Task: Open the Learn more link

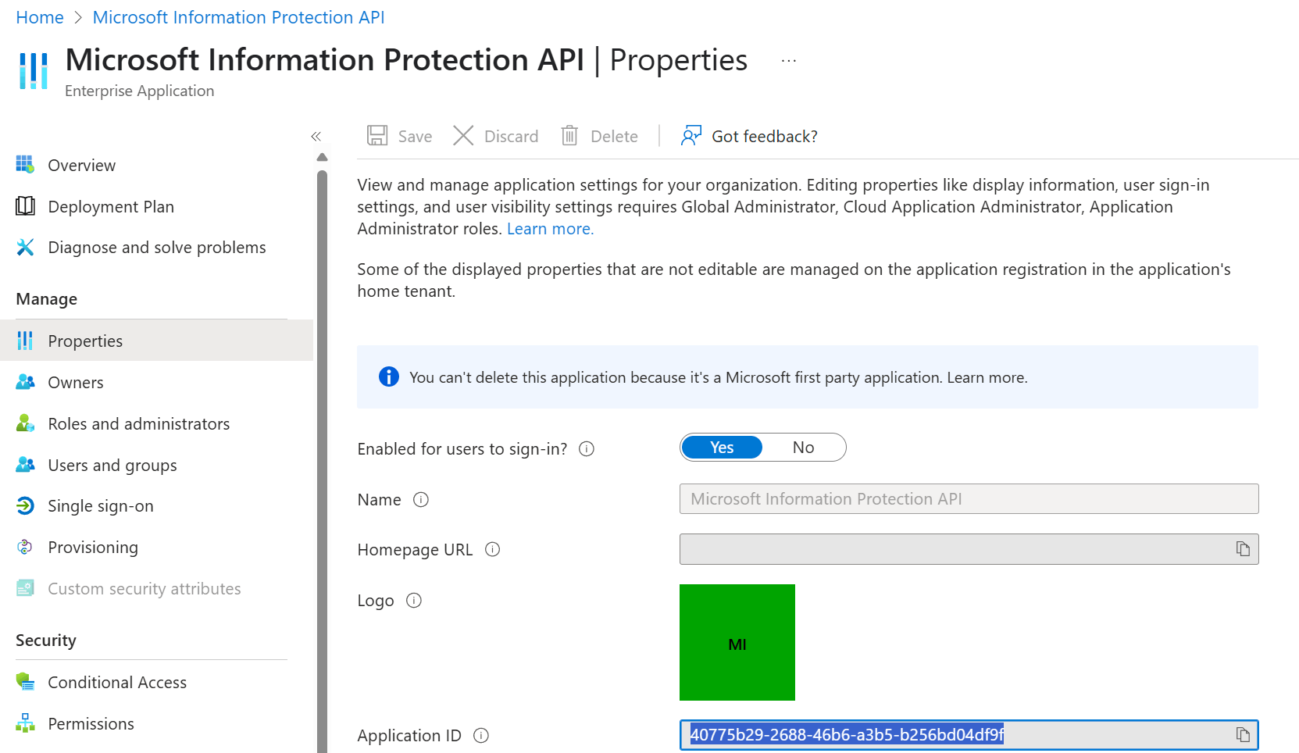Action: click(549, 228)
